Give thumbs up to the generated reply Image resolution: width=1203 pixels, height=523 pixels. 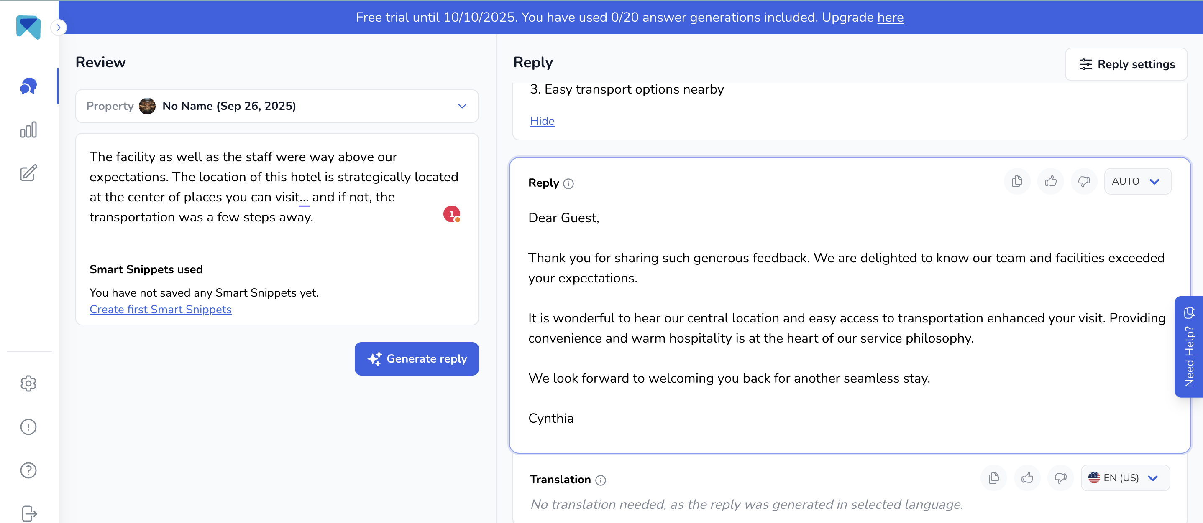(1051, 181)
